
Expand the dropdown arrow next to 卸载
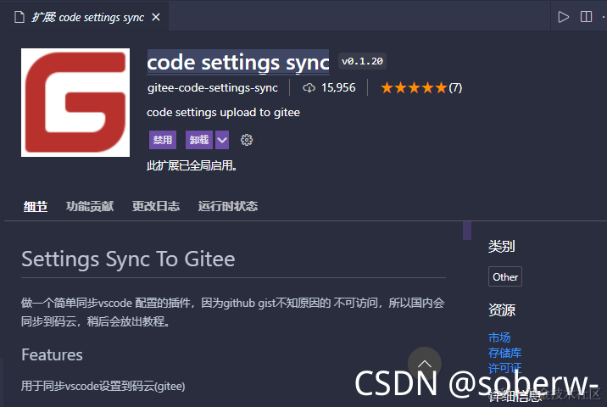pos(222,140)
